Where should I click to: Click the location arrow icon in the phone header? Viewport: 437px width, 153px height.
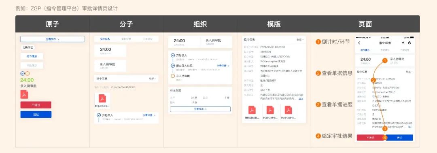403,43
